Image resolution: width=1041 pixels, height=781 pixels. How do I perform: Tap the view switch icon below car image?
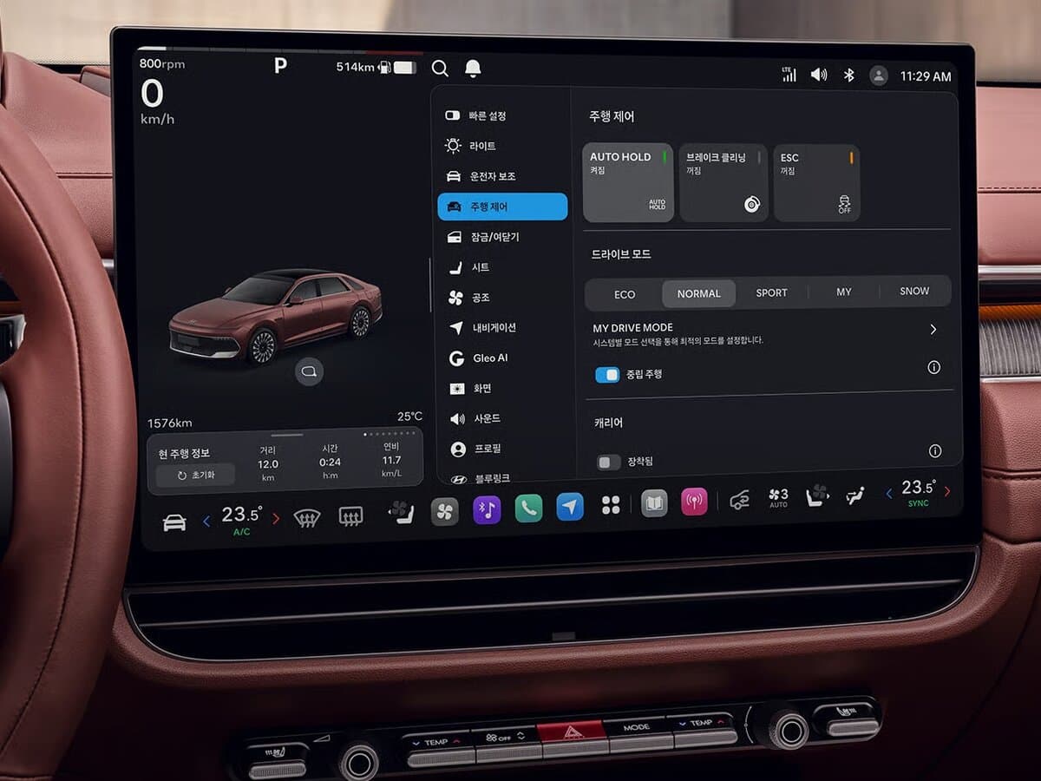[308, 371]
